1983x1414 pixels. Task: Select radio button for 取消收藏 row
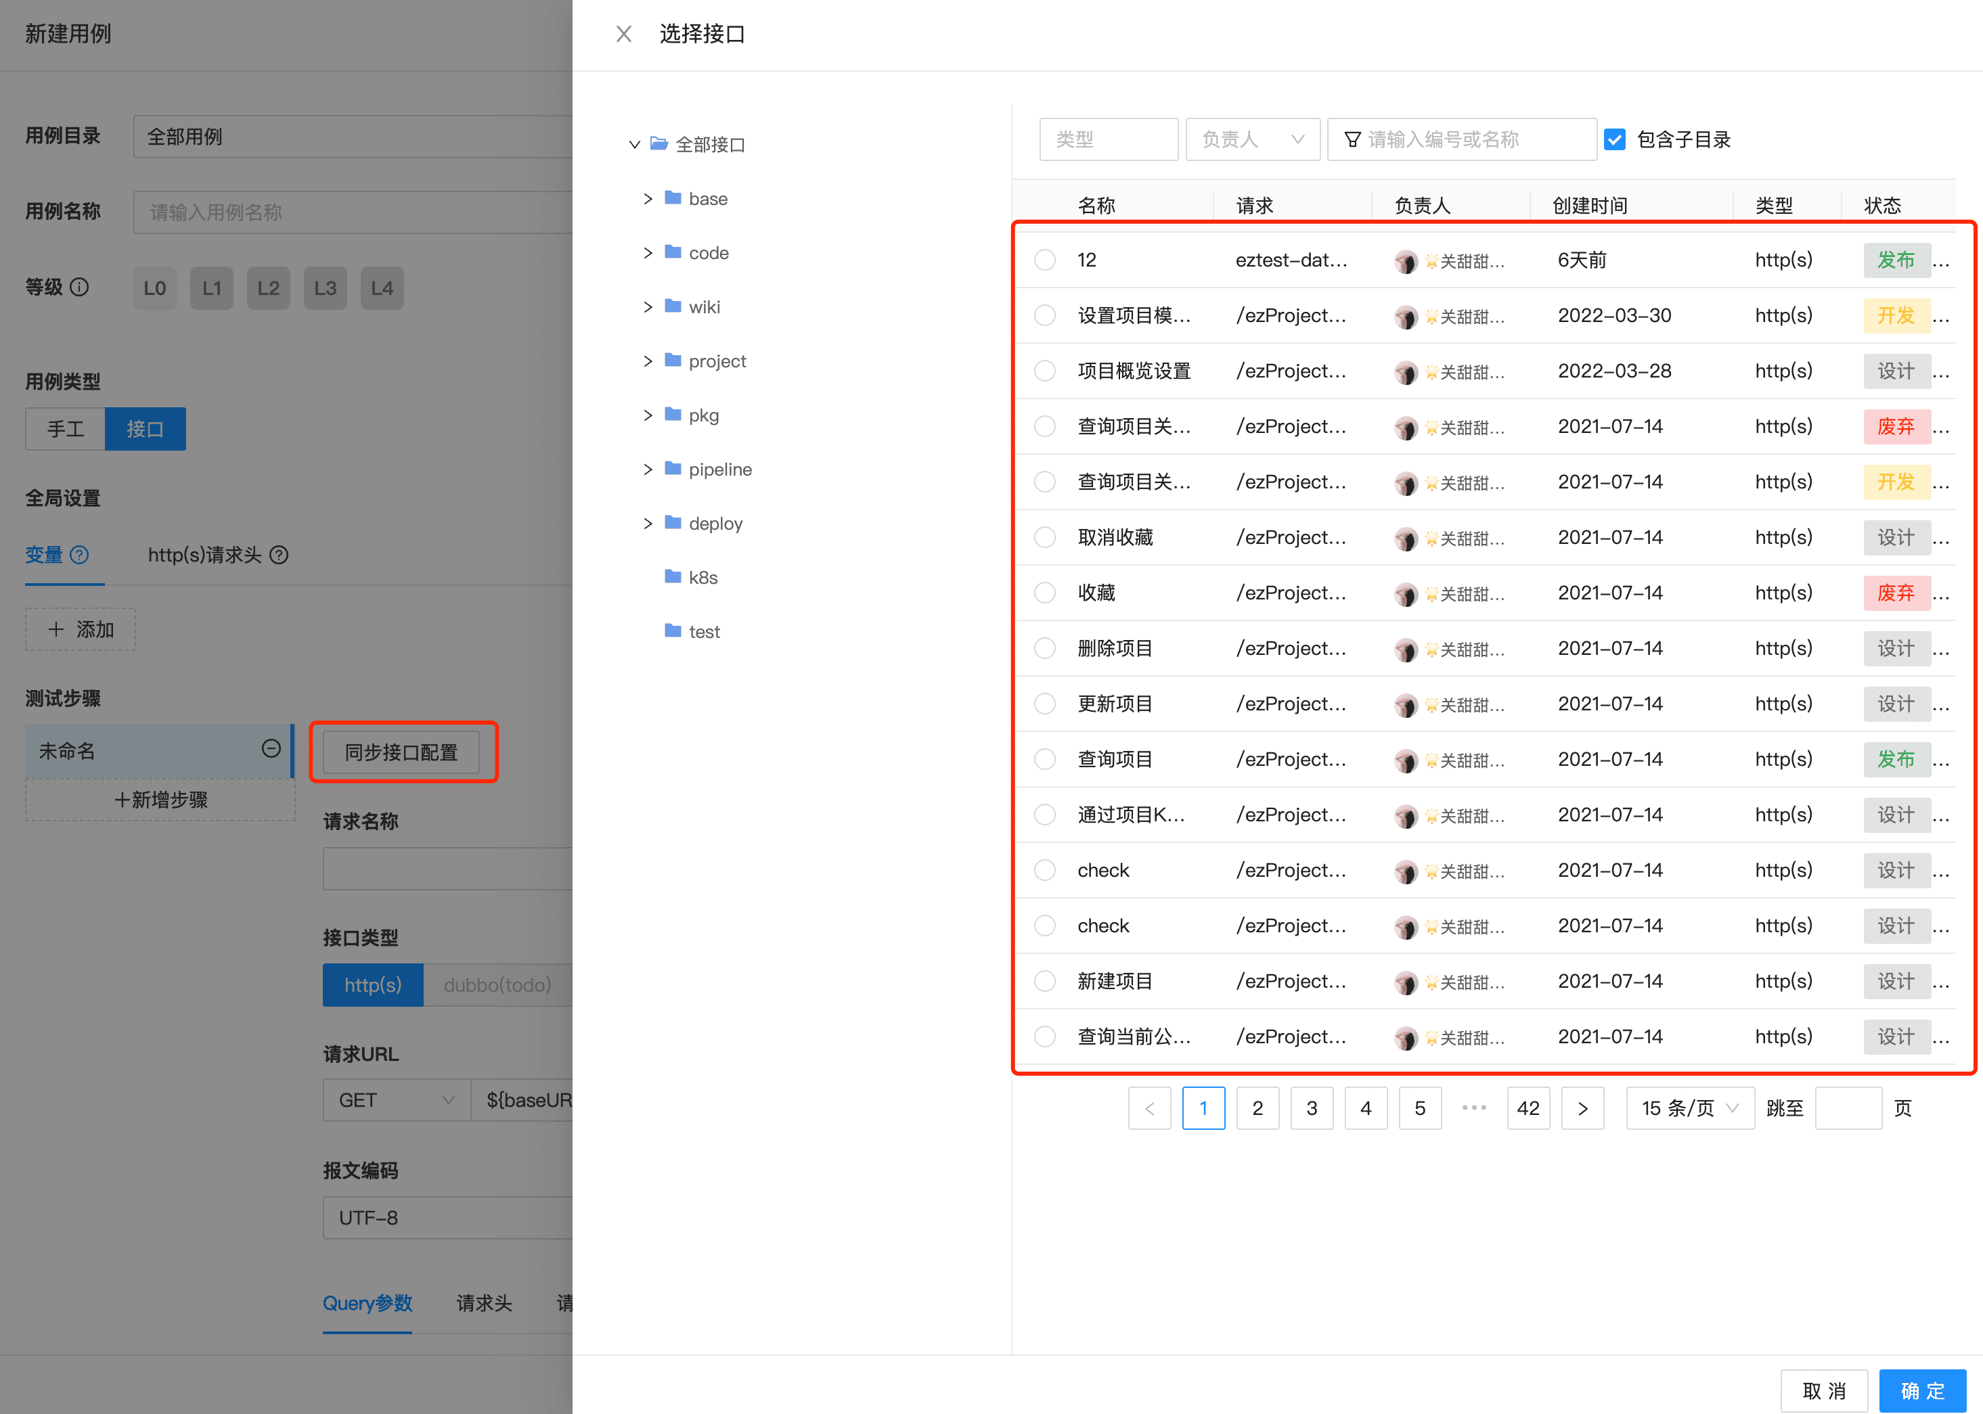point(1044,537)
